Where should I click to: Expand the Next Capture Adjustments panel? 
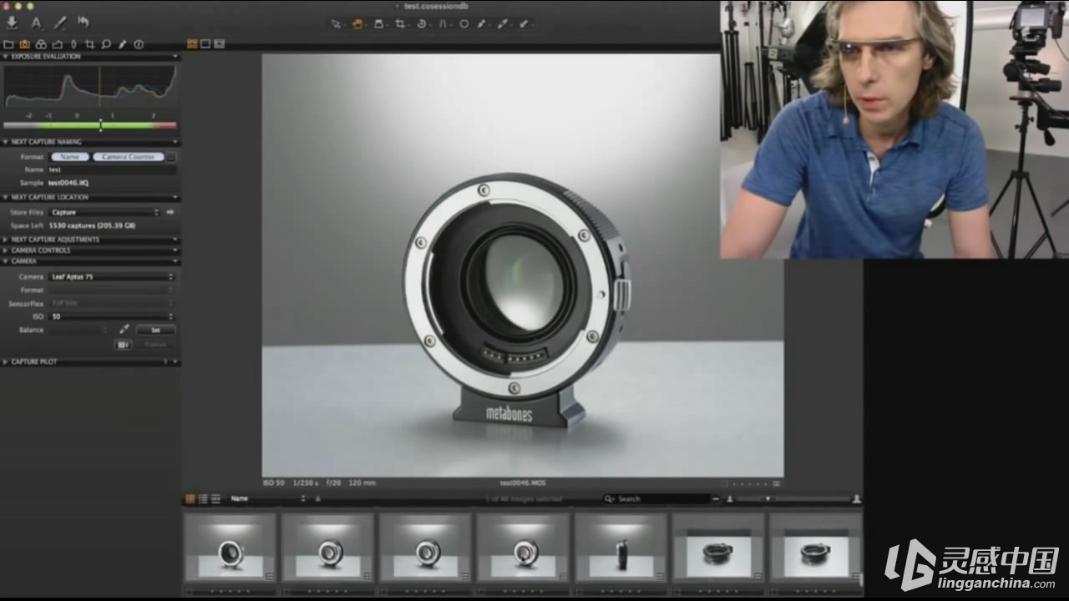point(6,240)
